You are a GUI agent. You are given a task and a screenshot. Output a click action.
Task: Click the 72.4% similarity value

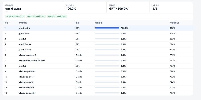172,93
